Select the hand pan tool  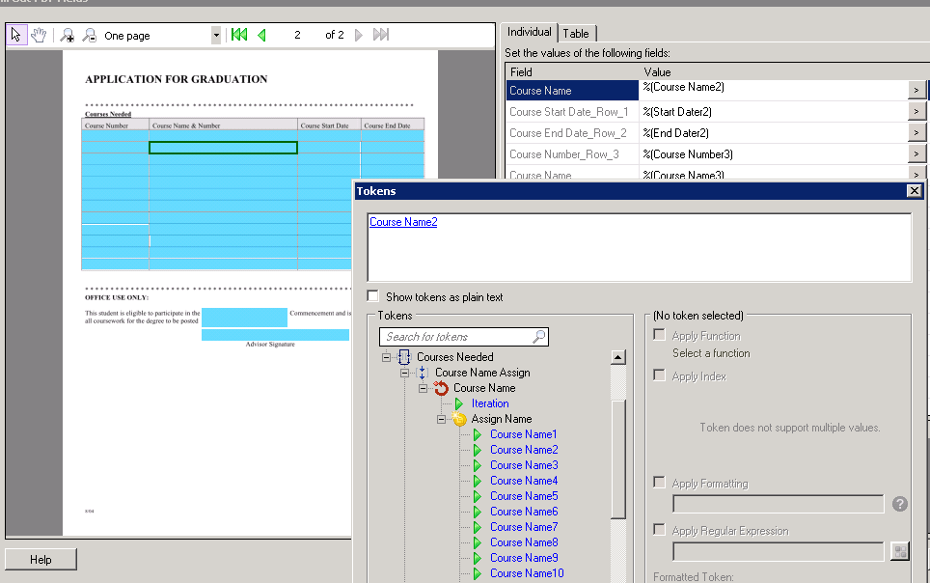40,35
